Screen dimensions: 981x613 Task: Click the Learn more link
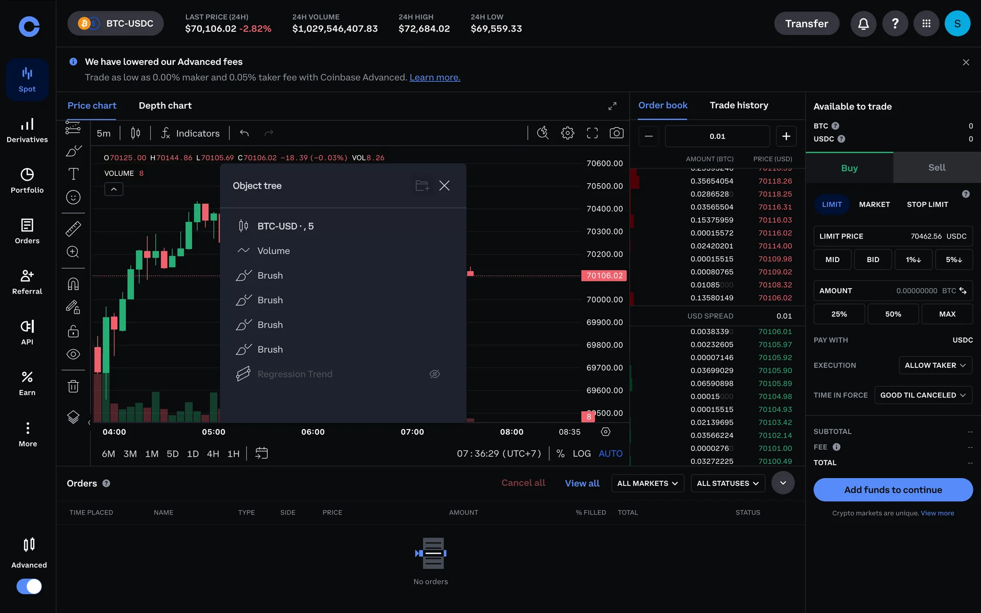(435, 78)
